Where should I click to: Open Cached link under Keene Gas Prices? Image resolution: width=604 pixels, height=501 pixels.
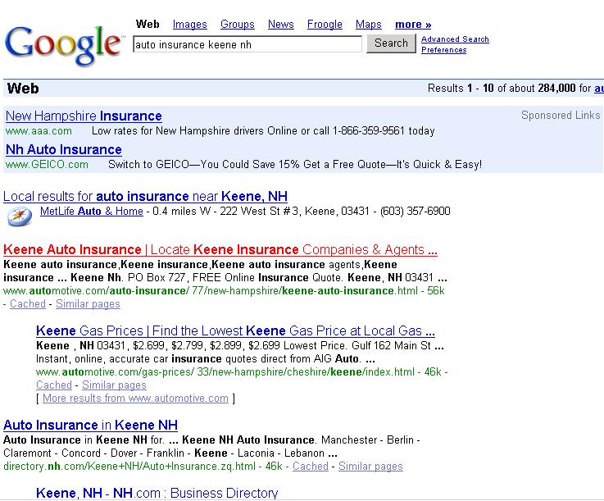(54, 385)
